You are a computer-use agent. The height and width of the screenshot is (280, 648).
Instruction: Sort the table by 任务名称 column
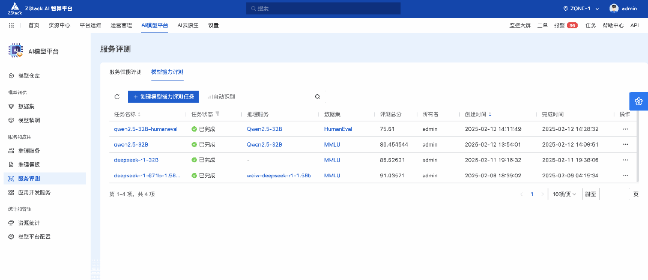click(x=139, y=114)
